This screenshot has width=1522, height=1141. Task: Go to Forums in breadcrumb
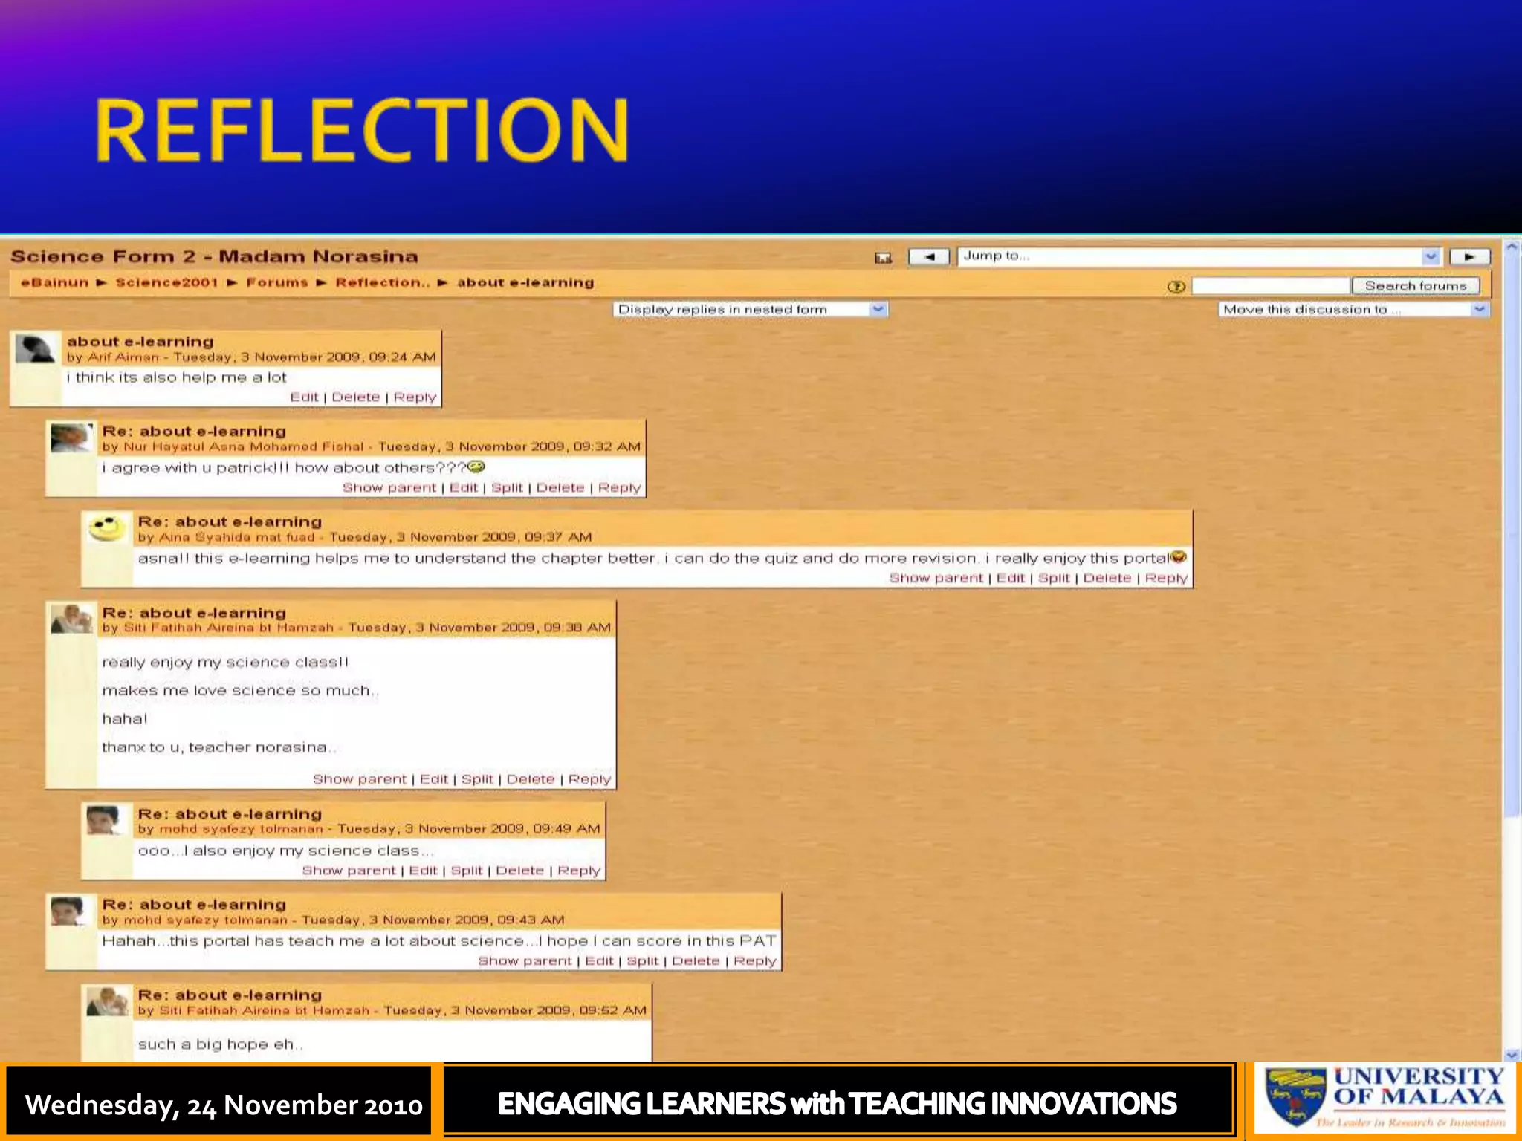pyautogui.click(x=277, y=283)
